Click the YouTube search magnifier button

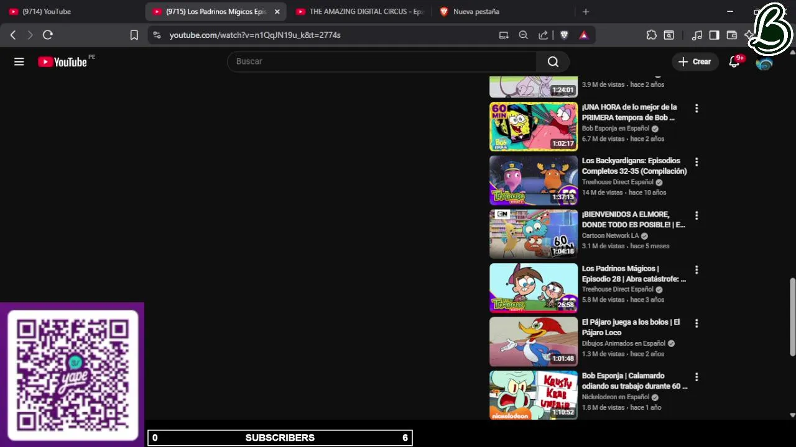point(553,61)
